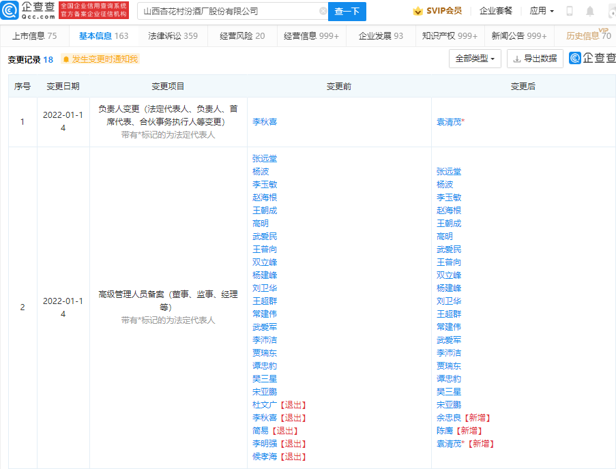Click the 变更项目 column header
Viewport: 616px width, 469px height.
click(168, 87)
